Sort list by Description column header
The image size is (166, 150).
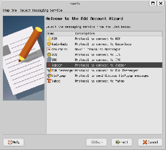click(118, 34)
